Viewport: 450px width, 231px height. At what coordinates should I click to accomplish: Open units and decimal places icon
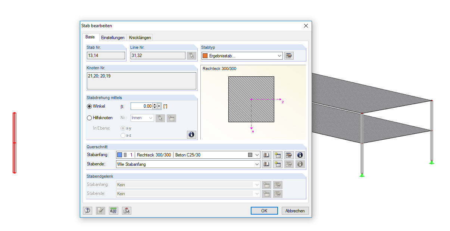pyautogui.click(x=113, y=211)
